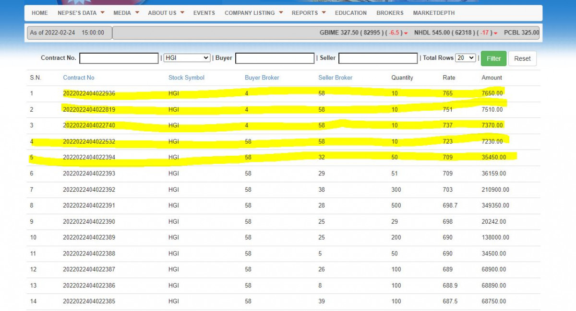Screen dimensions: 576x311
Task: Click the PCBL 325.00 ticker entry
Action: tap(522, 33)
